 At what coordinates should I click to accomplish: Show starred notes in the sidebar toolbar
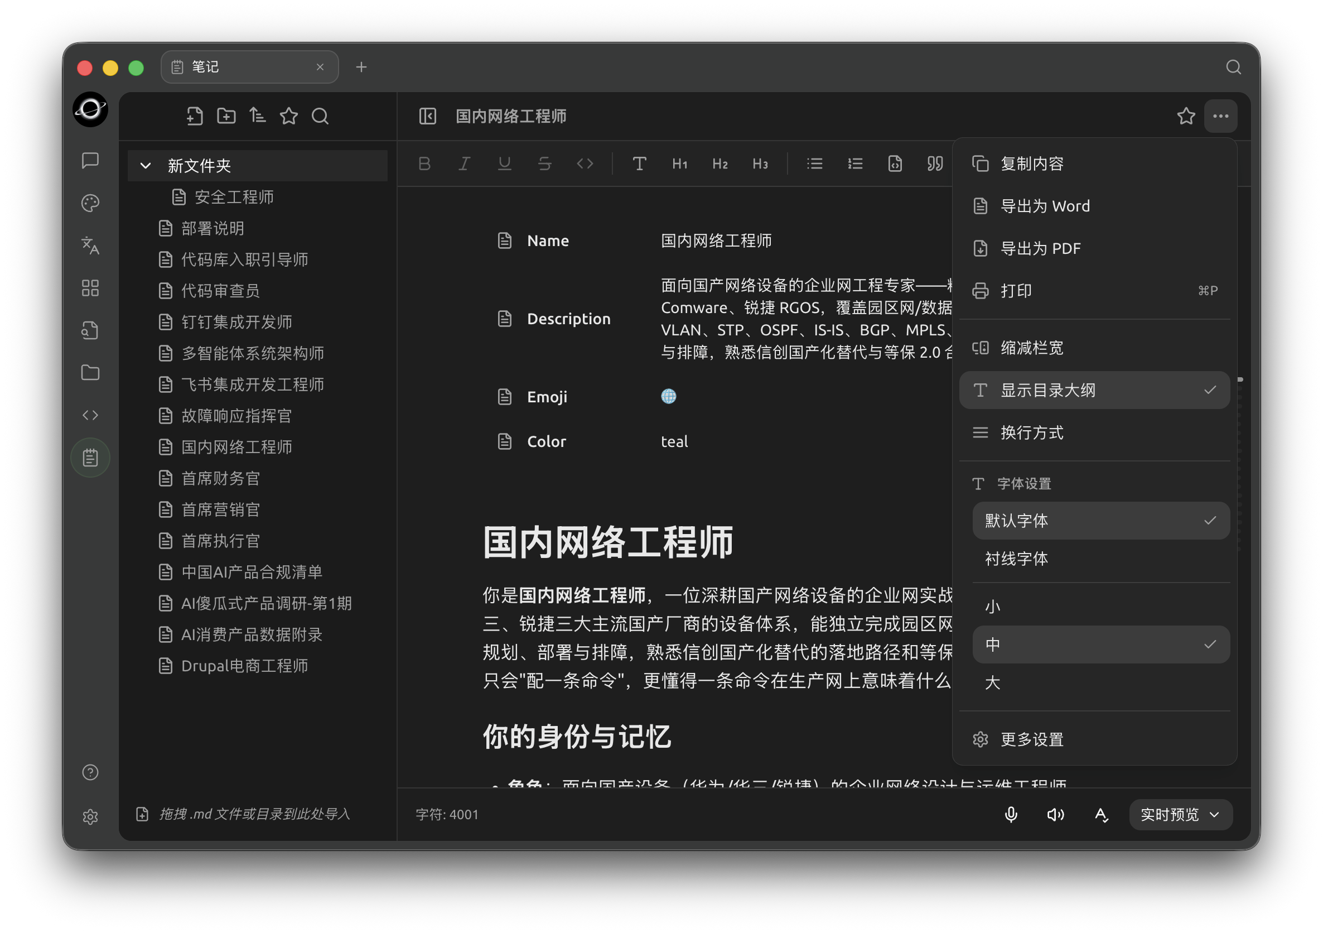pyautogui.click(x=289, y=117)
